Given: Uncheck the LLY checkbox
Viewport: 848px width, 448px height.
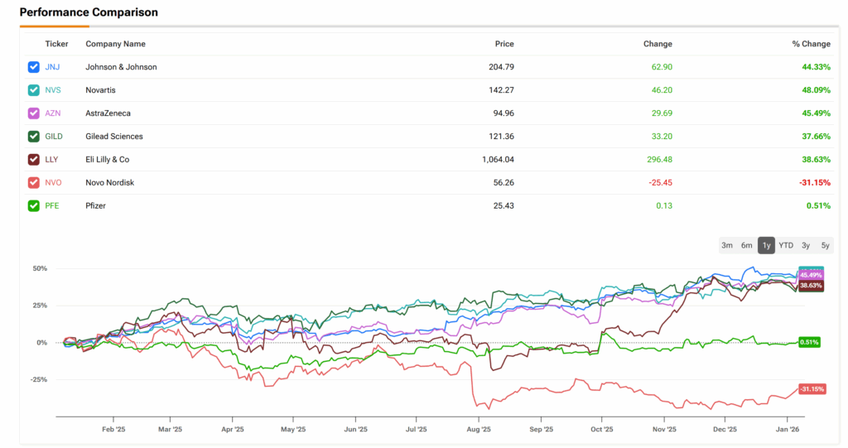Looking at the screenshot, I should point(33,160).
